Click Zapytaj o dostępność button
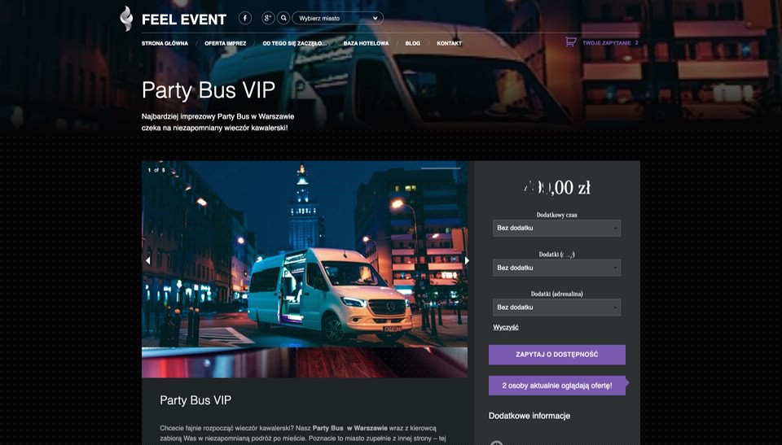 point(556,355)
